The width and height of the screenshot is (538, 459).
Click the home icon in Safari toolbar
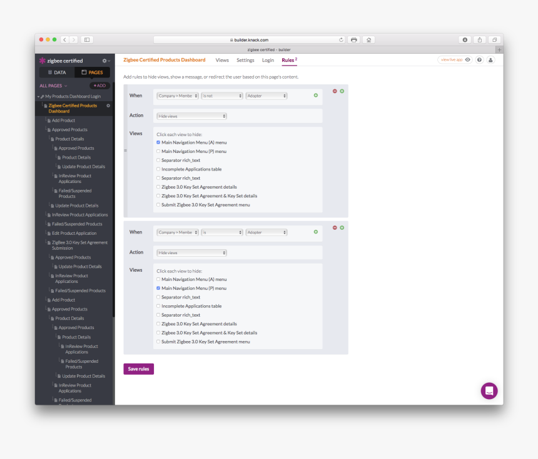pos(369,40)
